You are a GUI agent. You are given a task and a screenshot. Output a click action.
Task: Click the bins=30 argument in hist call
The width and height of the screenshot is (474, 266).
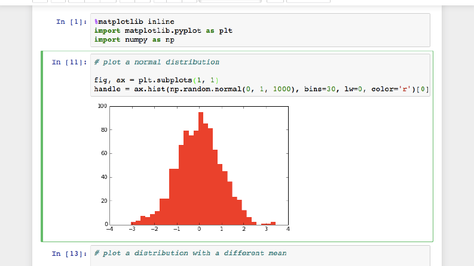click(320, 89)
